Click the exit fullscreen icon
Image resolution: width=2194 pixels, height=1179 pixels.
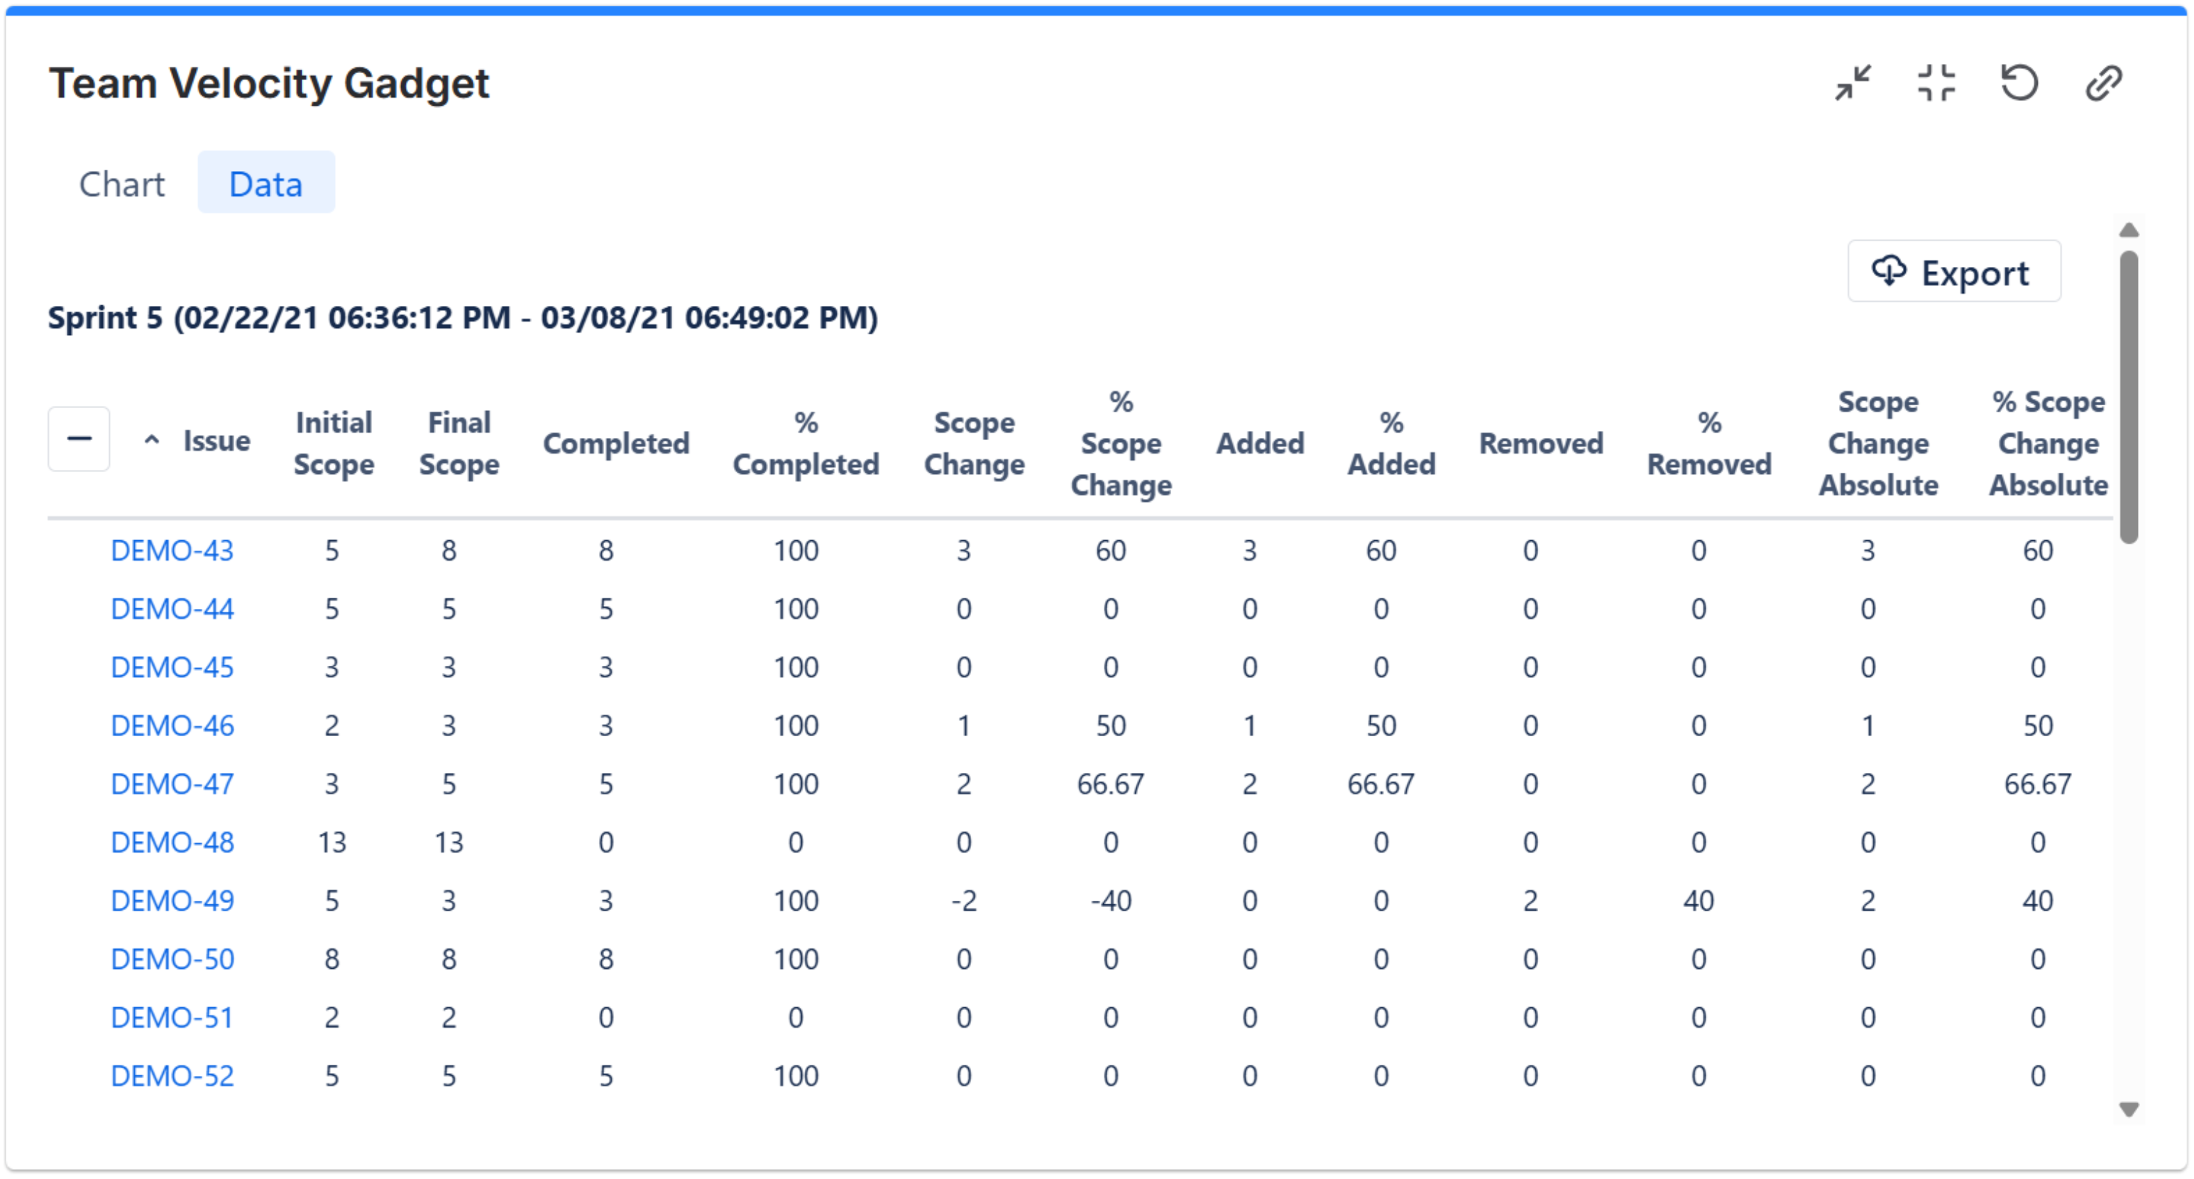tap(1936, 82)
